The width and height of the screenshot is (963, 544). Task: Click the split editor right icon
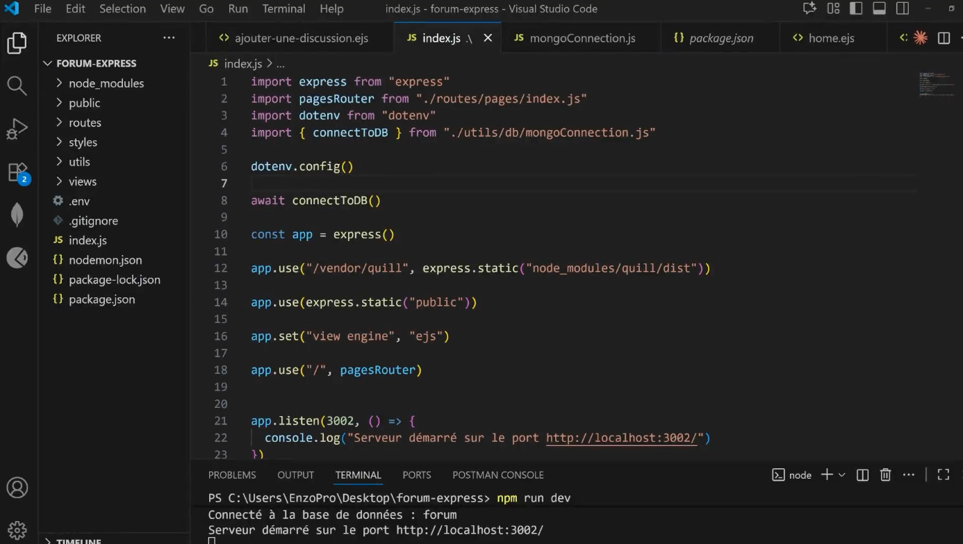pos(944,38)
